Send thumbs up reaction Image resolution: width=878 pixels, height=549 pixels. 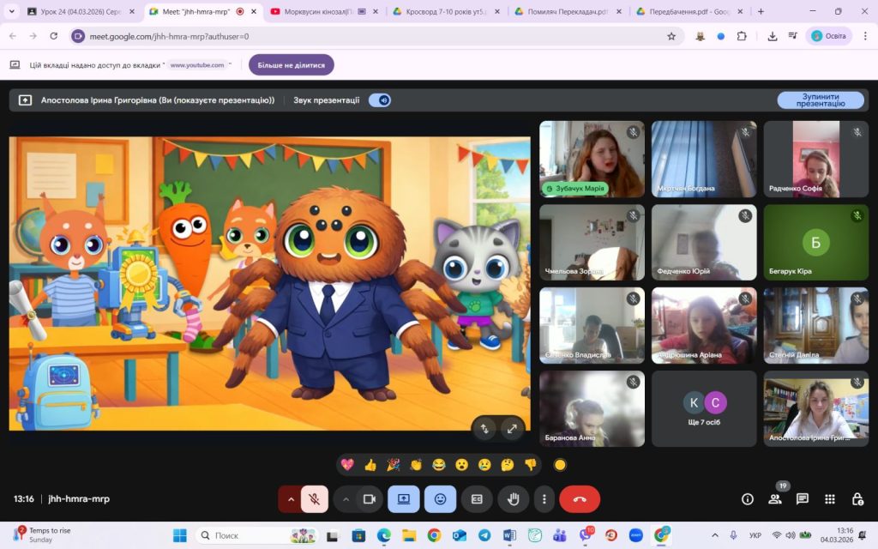(x=370, y=464)
